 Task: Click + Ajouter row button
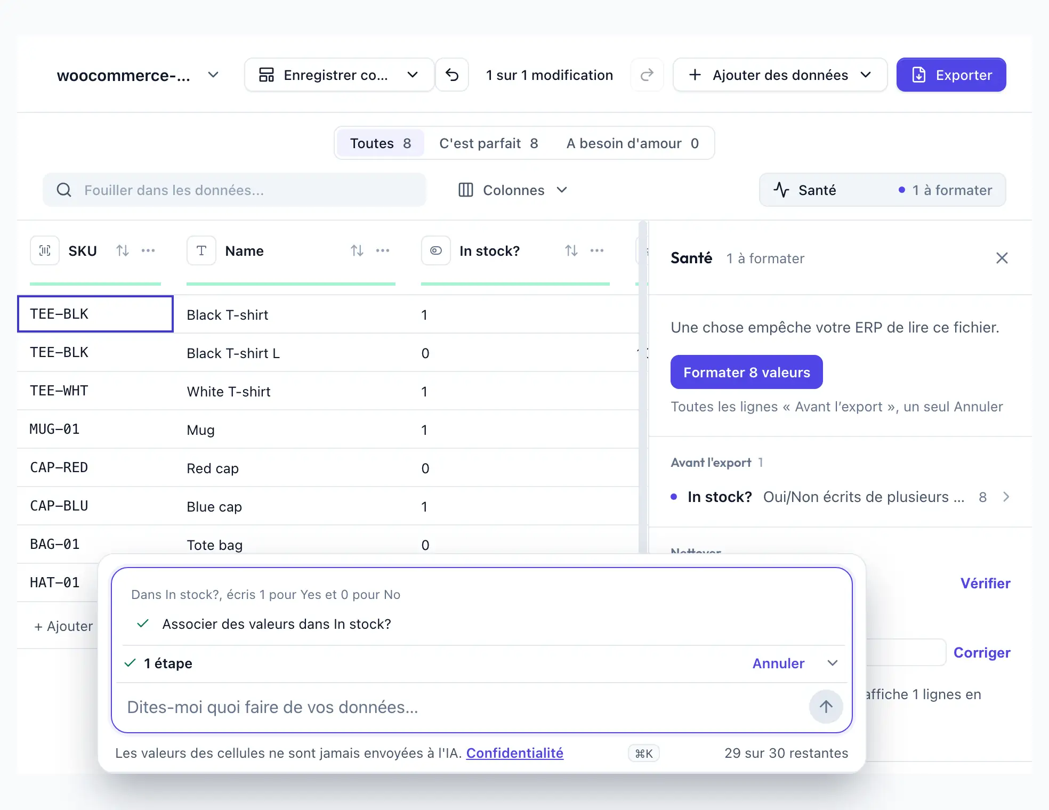[64, 626]
